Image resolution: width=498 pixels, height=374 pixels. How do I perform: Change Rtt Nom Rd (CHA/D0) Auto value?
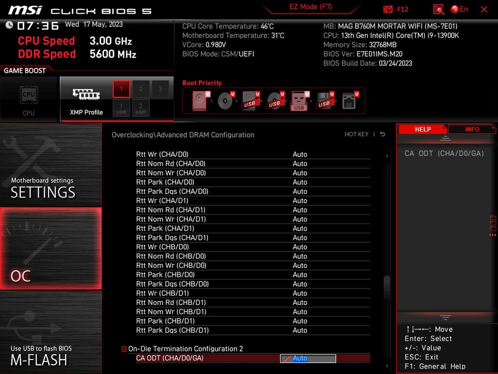click(x=300, y=164)
